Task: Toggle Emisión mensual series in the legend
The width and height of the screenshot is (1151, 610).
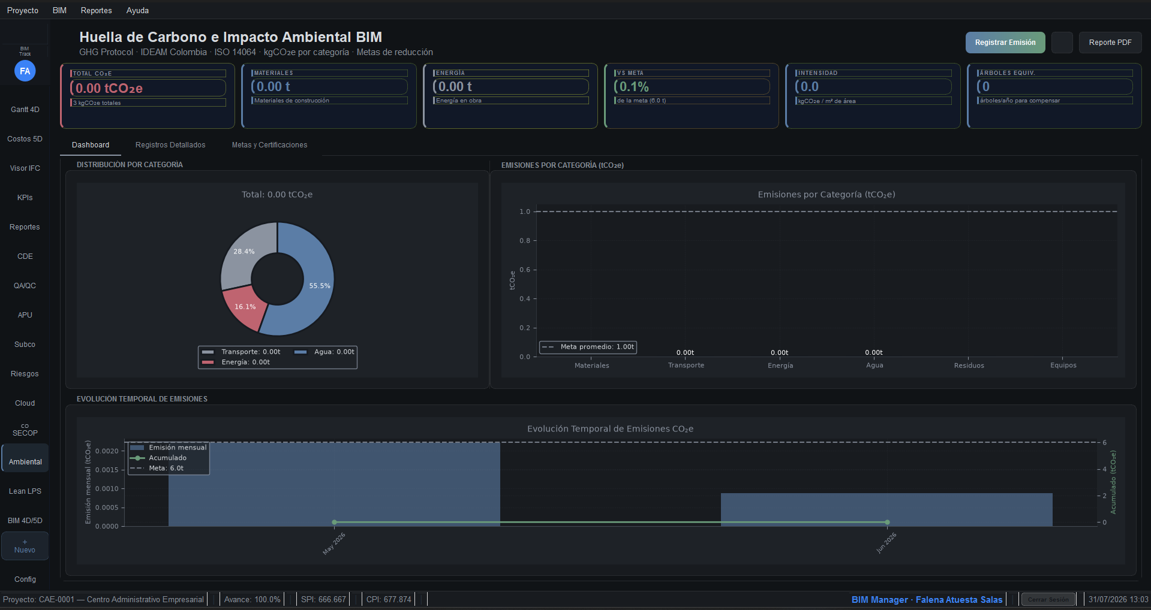Action: tap(169, 448)
